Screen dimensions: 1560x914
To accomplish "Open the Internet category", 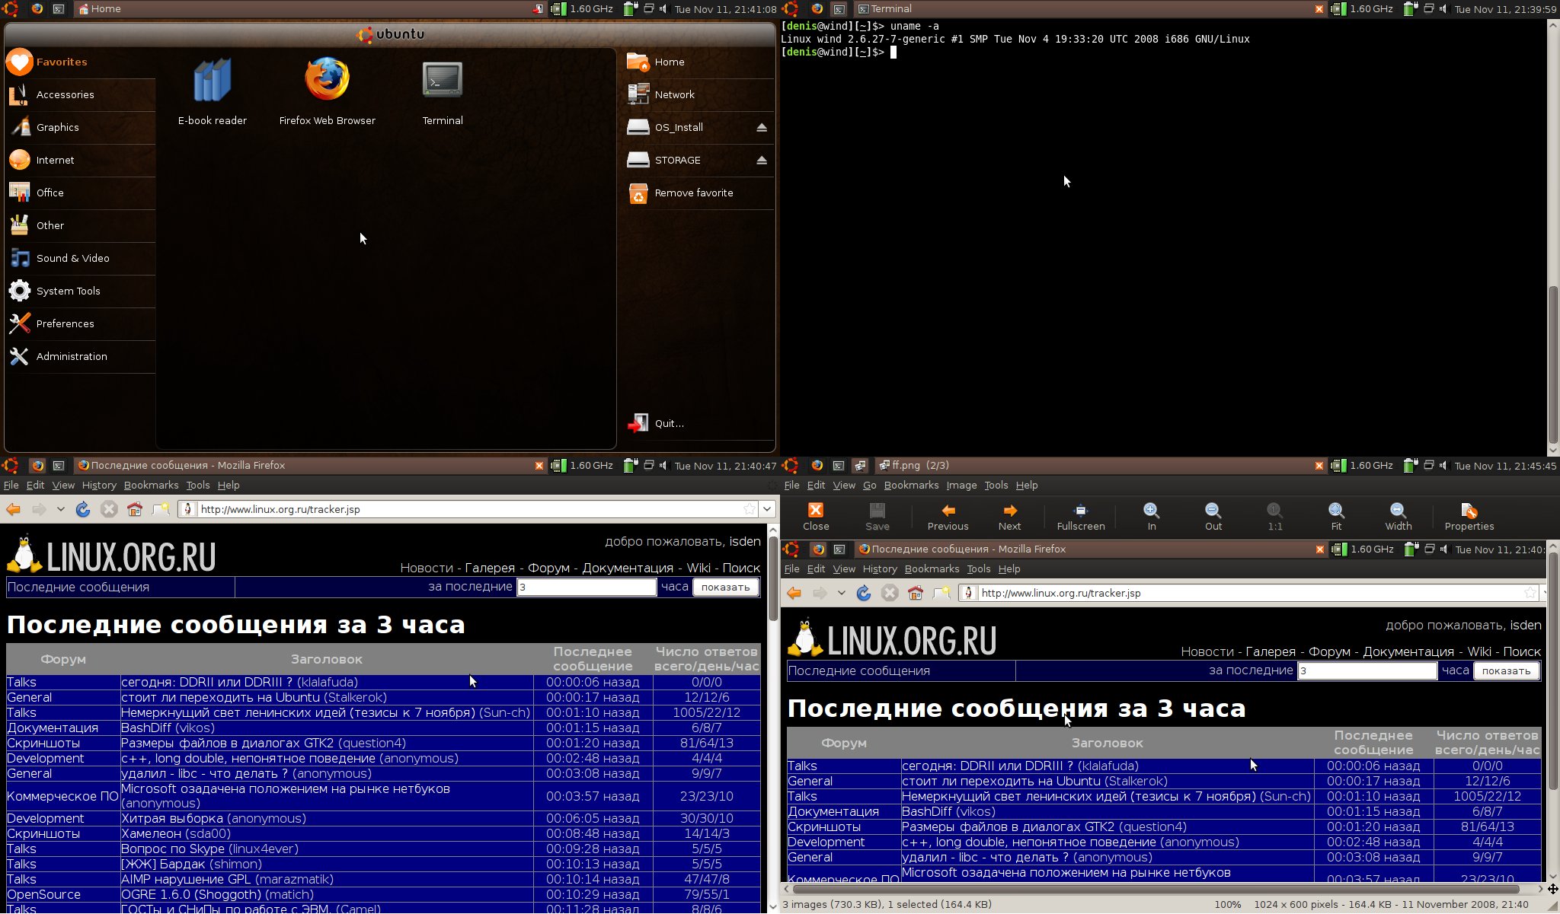I will click(x=79, y=161).
